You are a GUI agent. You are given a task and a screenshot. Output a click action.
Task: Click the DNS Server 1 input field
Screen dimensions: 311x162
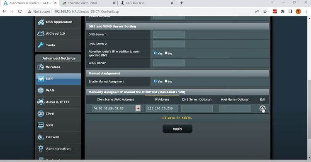[x=169, y=34]
